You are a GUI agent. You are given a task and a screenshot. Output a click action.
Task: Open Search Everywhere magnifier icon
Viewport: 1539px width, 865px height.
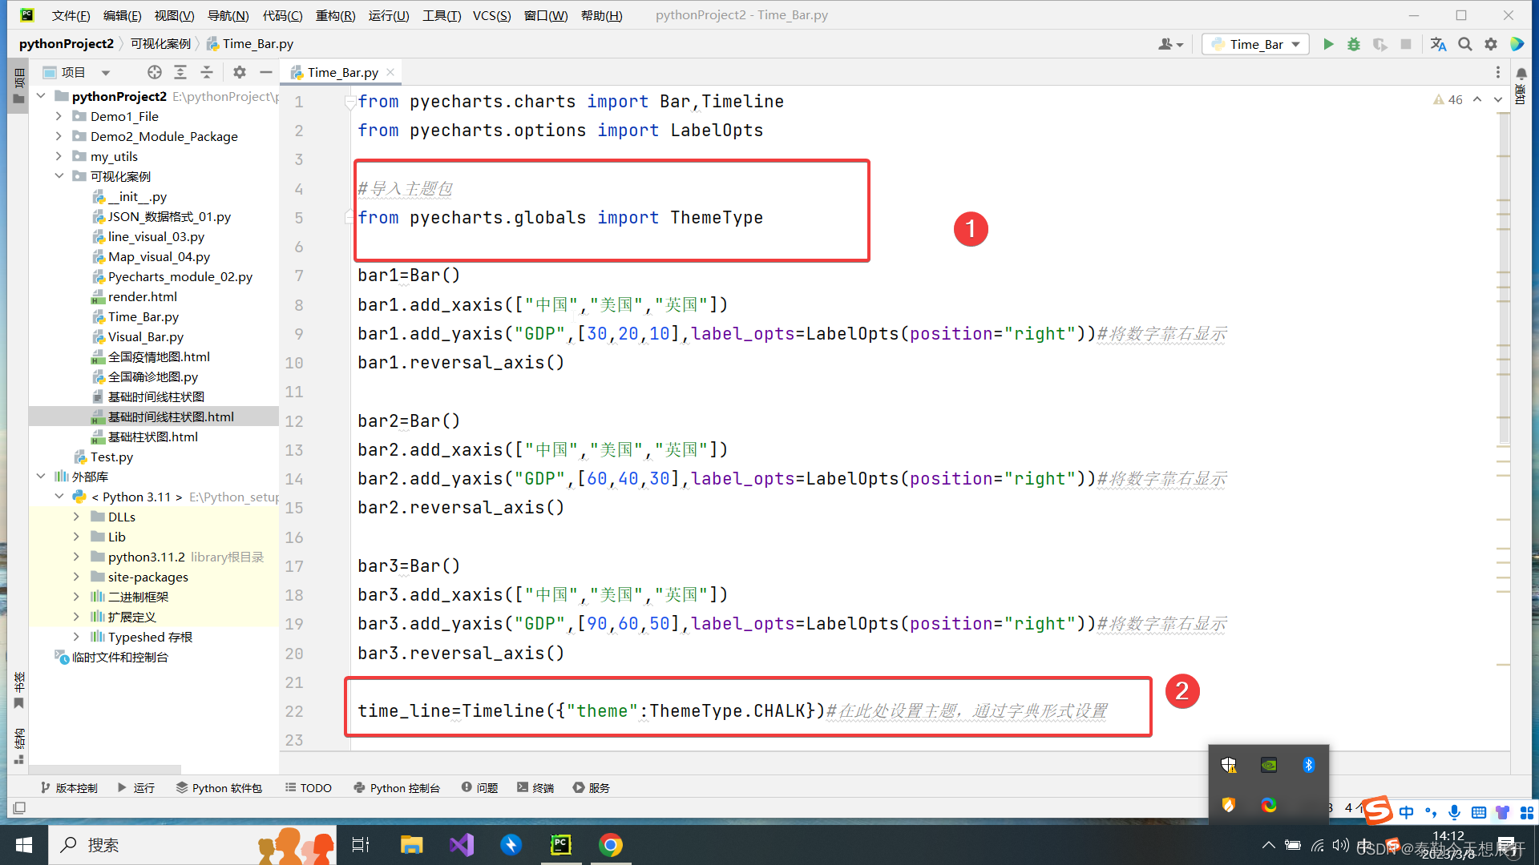coord(1465,44)
